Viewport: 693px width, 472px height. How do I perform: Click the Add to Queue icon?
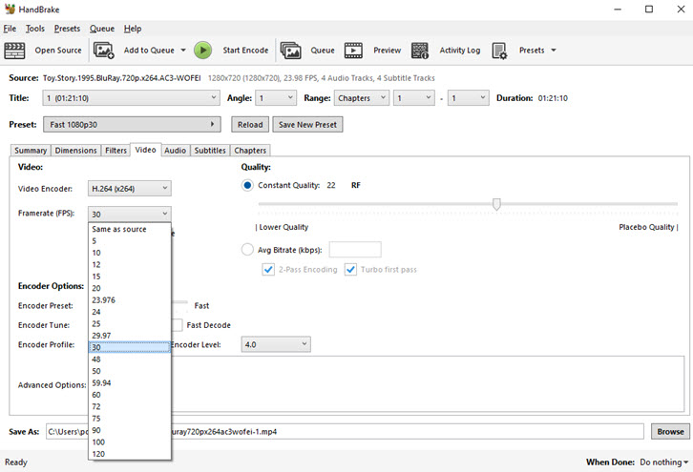tap(104, 51)
